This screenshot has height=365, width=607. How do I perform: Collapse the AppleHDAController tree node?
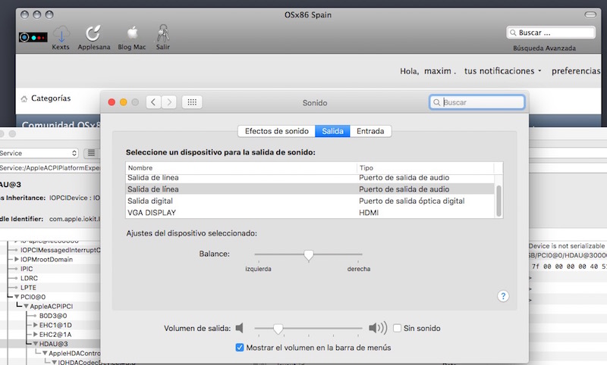[x=45, y=354]
